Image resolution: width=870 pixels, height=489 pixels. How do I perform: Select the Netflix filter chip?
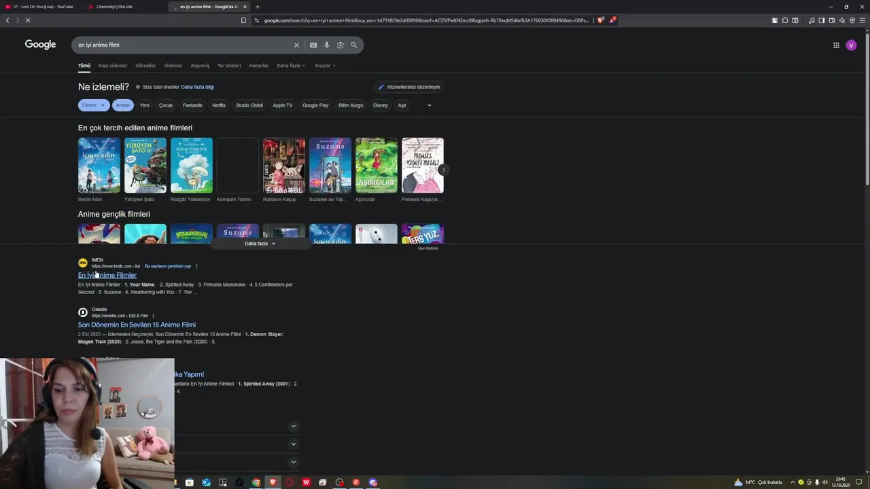pos(219,105)
